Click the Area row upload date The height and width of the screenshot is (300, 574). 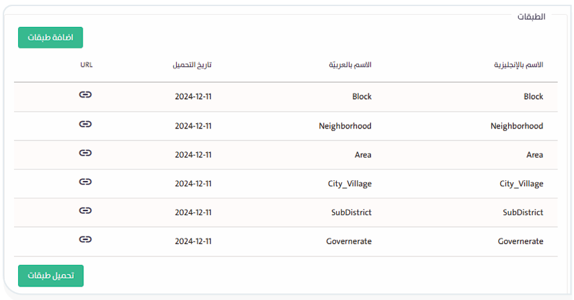click(x=193, y=155)
